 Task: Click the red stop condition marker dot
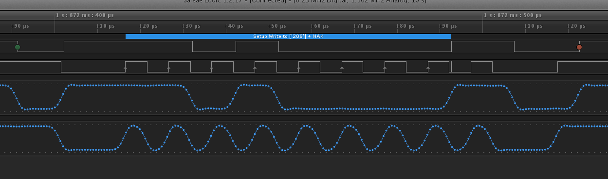[579, 47]
